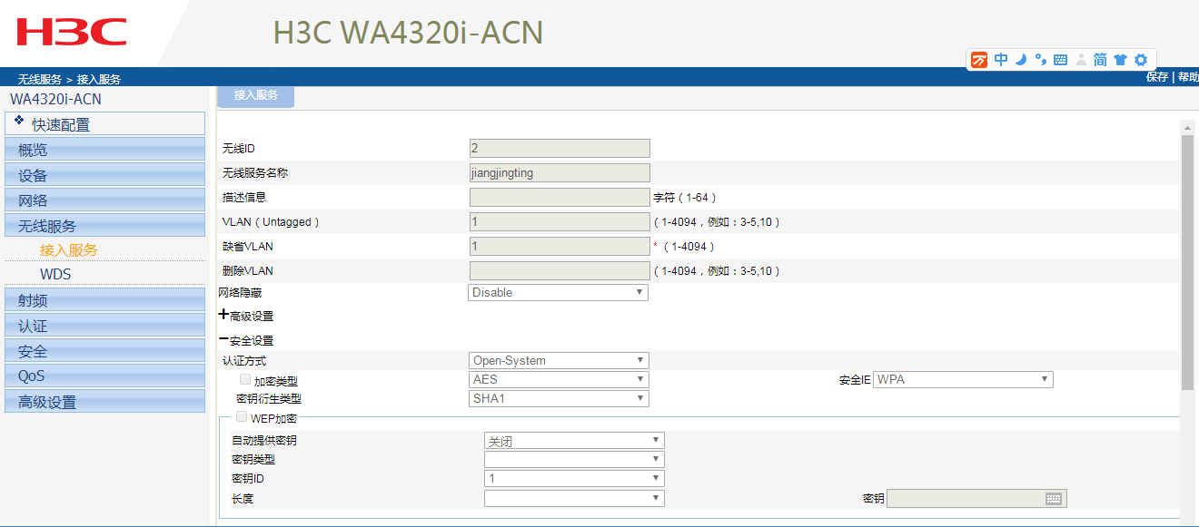Click the 无线ID field

coord(560,148)
